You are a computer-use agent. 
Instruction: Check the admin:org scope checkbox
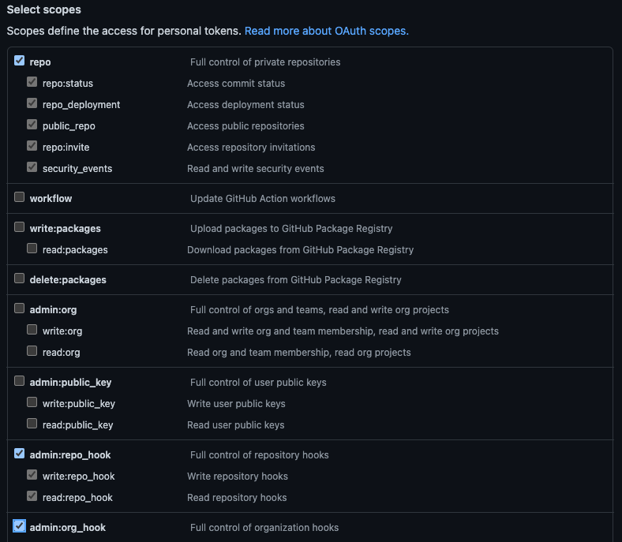click(20, 308)
